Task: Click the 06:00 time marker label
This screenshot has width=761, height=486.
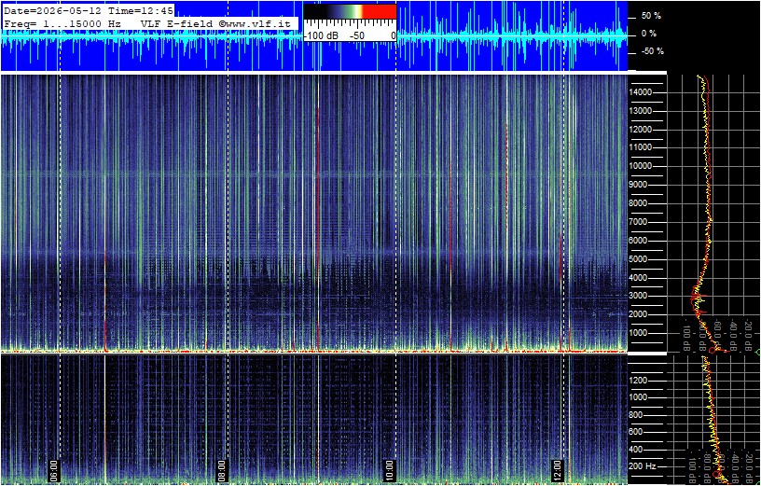Action: click(53, 471)
